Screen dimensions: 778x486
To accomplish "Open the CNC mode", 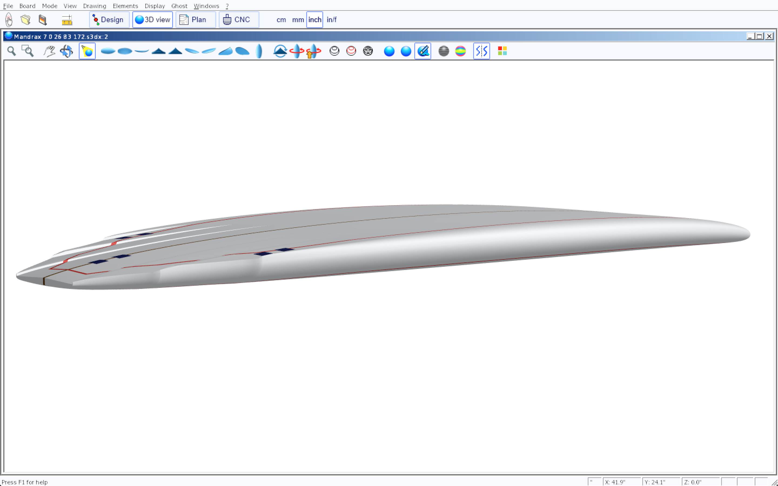I will click(x=239, y=20).
